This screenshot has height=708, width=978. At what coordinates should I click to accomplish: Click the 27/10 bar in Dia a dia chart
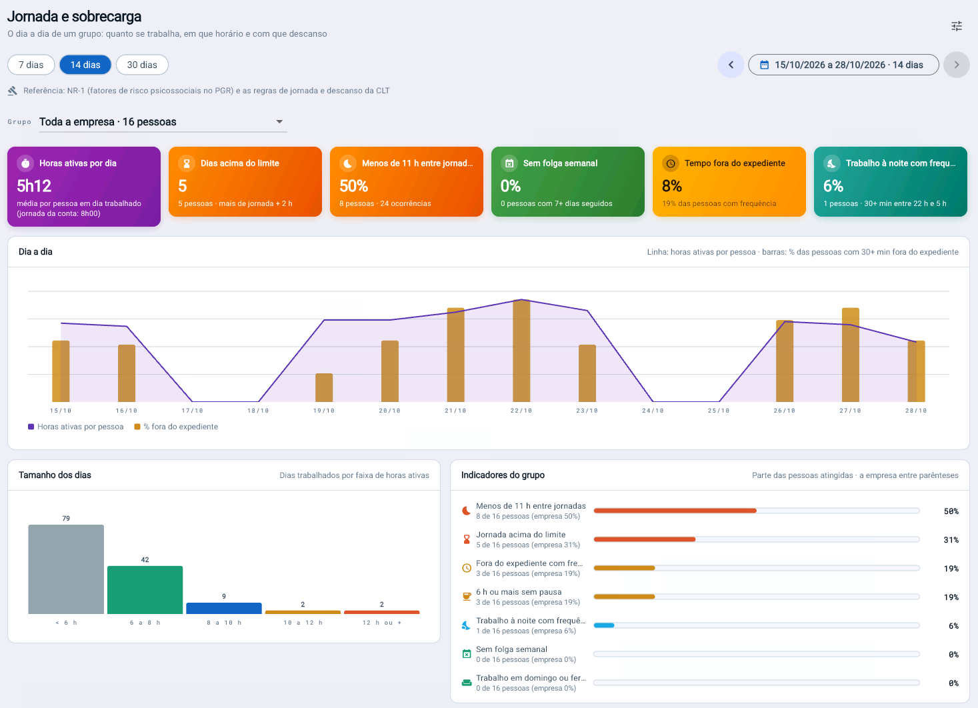point(851,355)
